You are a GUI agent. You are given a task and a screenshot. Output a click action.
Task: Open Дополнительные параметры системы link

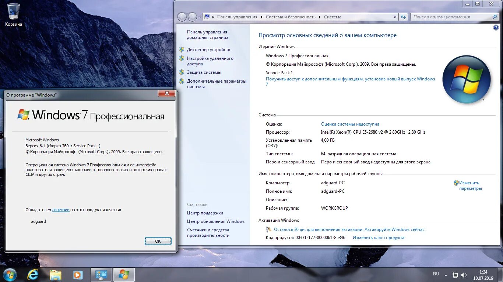pyautogui.click(x=217, y=84)
